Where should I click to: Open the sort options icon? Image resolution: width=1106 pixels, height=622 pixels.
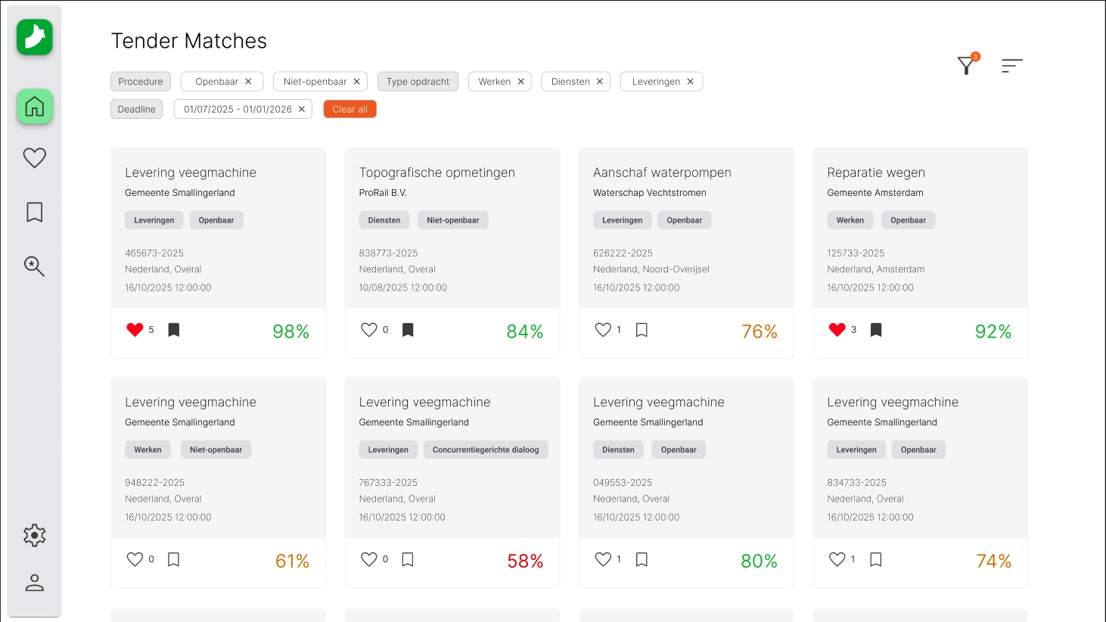pyautogui.click(x=1011, y=66)
